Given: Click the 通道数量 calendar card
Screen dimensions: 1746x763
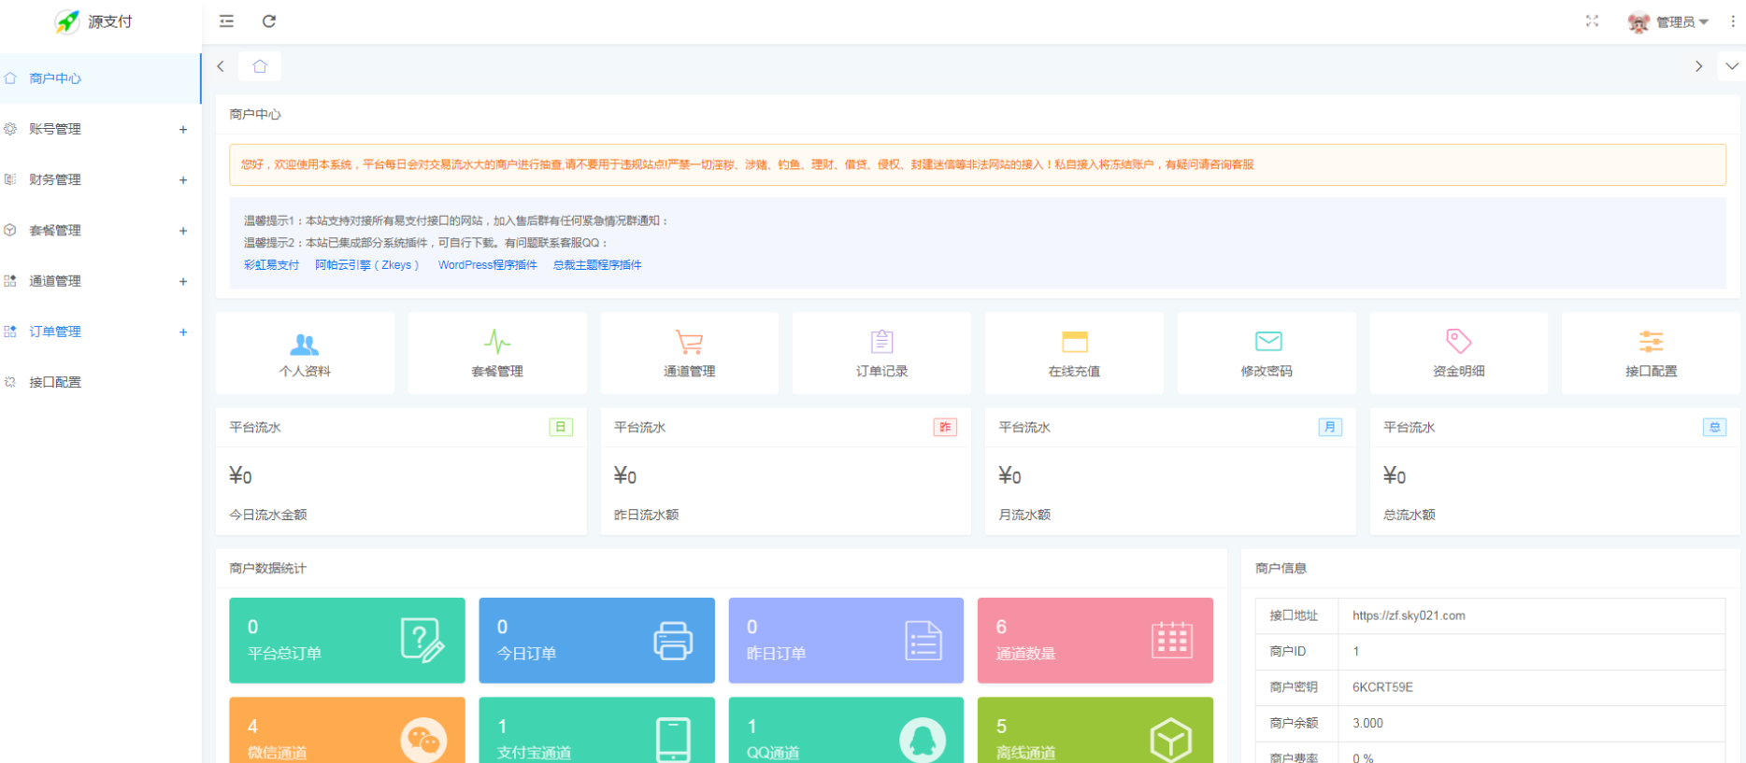Looking at the screenshot, I should point(1095,641).
